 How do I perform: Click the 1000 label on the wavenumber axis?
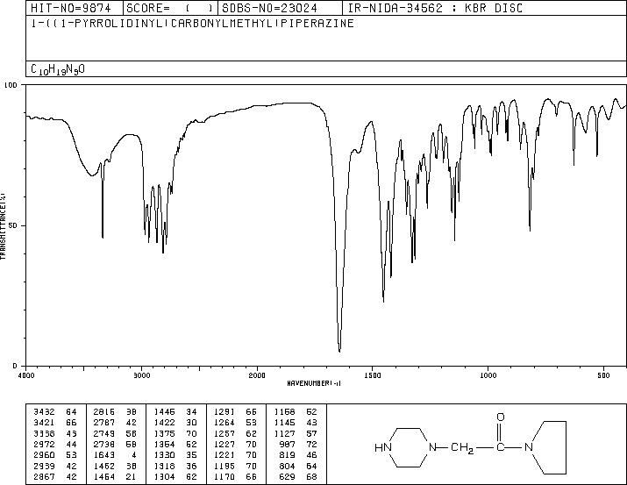click(x=488, y=375)
